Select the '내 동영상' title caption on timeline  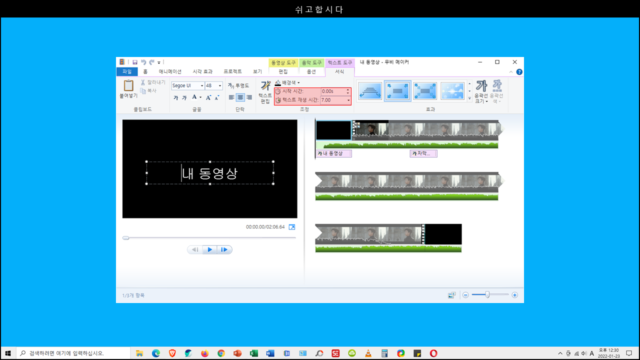(333, 153)
